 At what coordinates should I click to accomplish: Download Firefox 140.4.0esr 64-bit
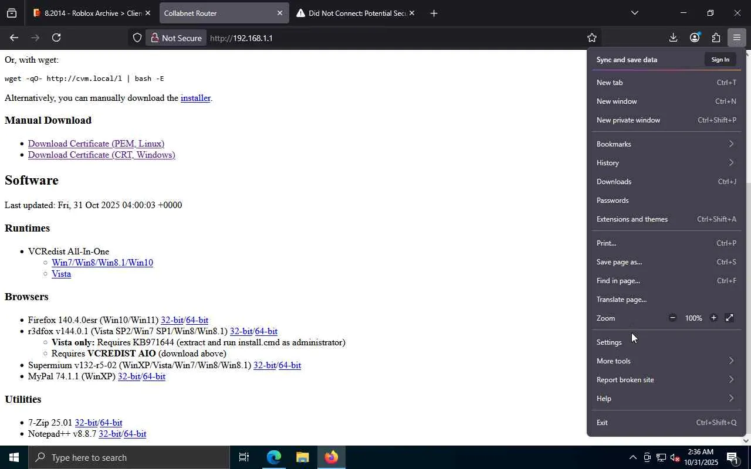197,320
